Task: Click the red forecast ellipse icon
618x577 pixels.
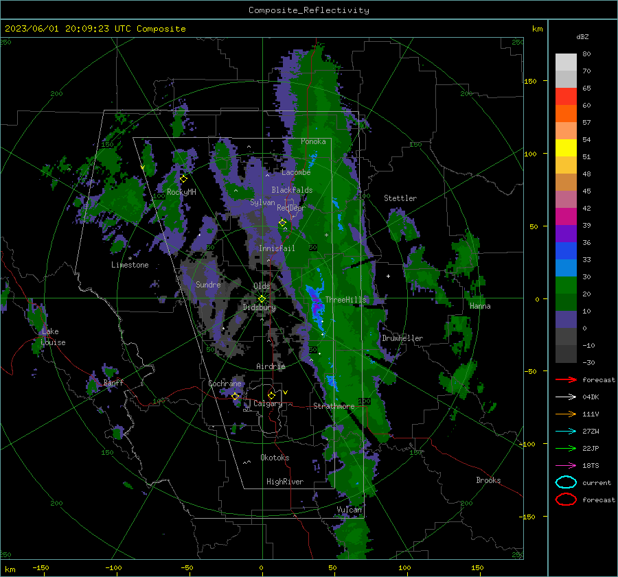Action: pyautogui.click(x=566, y=499)
